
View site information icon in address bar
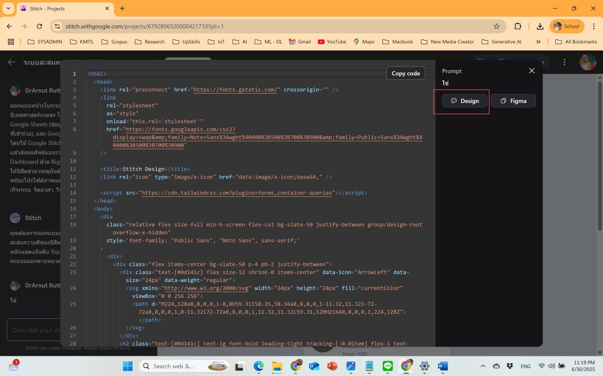click(x=57, y=26)
